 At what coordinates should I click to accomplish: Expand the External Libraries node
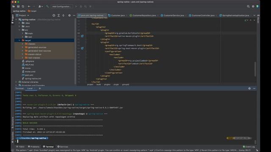(x=16, y=82)
